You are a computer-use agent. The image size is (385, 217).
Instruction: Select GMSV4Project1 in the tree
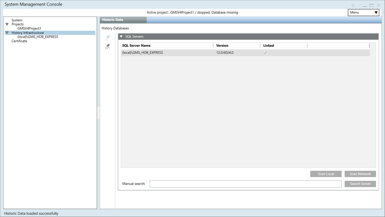(29, 29)
